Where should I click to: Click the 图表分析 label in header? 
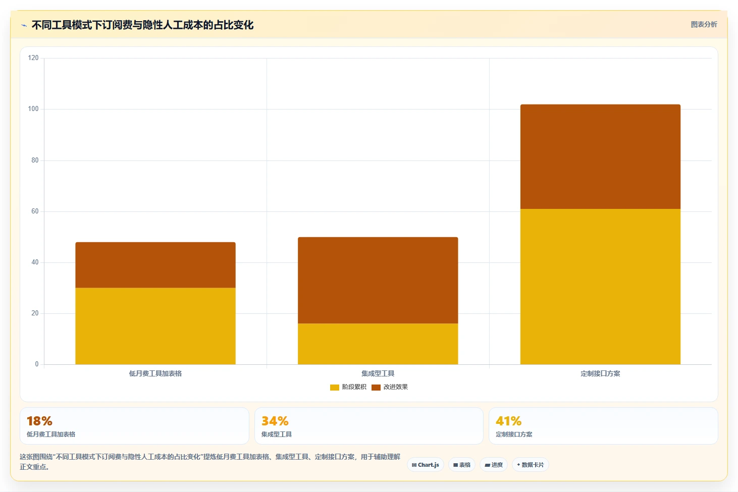click(x=704, y=24)
